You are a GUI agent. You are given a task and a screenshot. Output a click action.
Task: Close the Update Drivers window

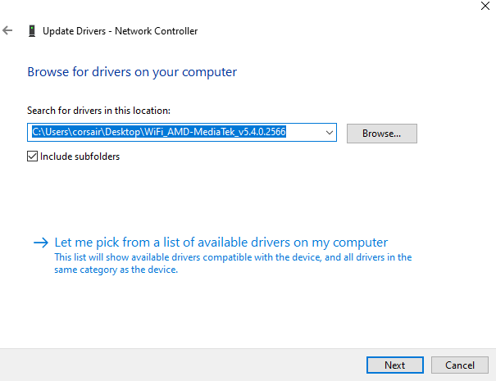click(478, 5)
